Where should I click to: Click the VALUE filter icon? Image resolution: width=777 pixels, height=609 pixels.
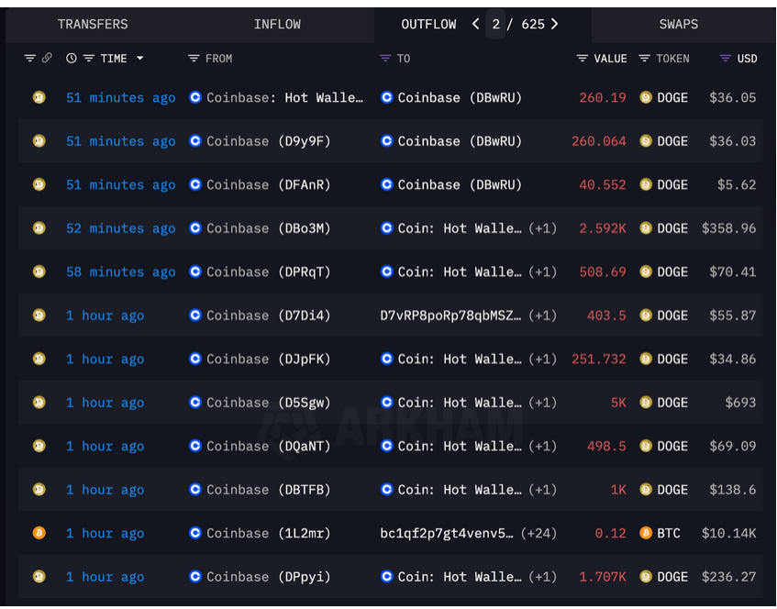583,59
